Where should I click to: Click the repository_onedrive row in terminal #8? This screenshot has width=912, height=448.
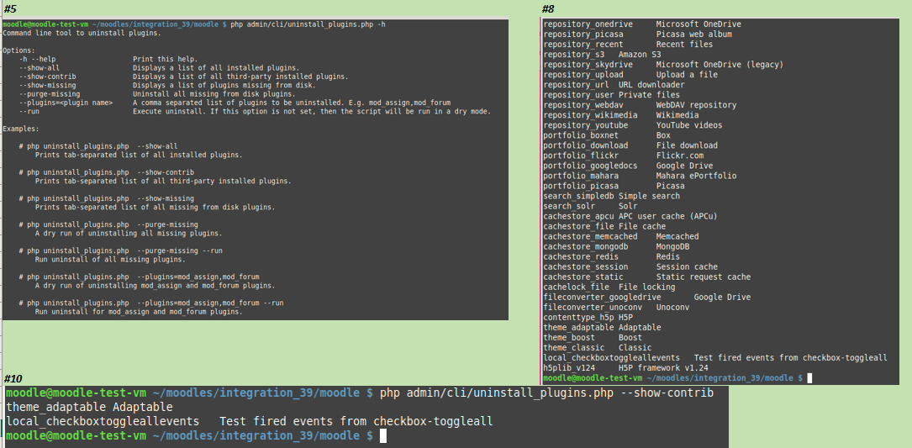pyautogui.click(x=642, y=24)
